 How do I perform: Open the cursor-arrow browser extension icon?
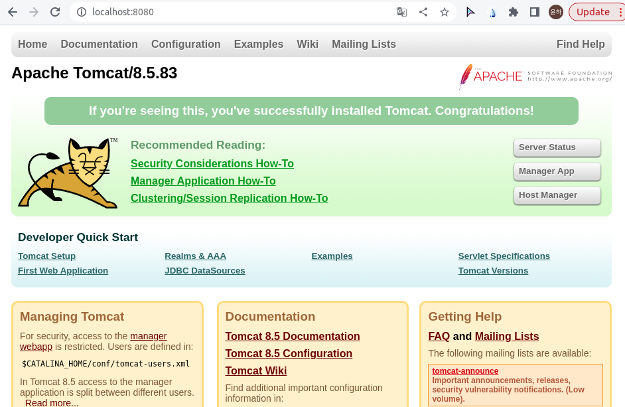[x=470, y=12]
